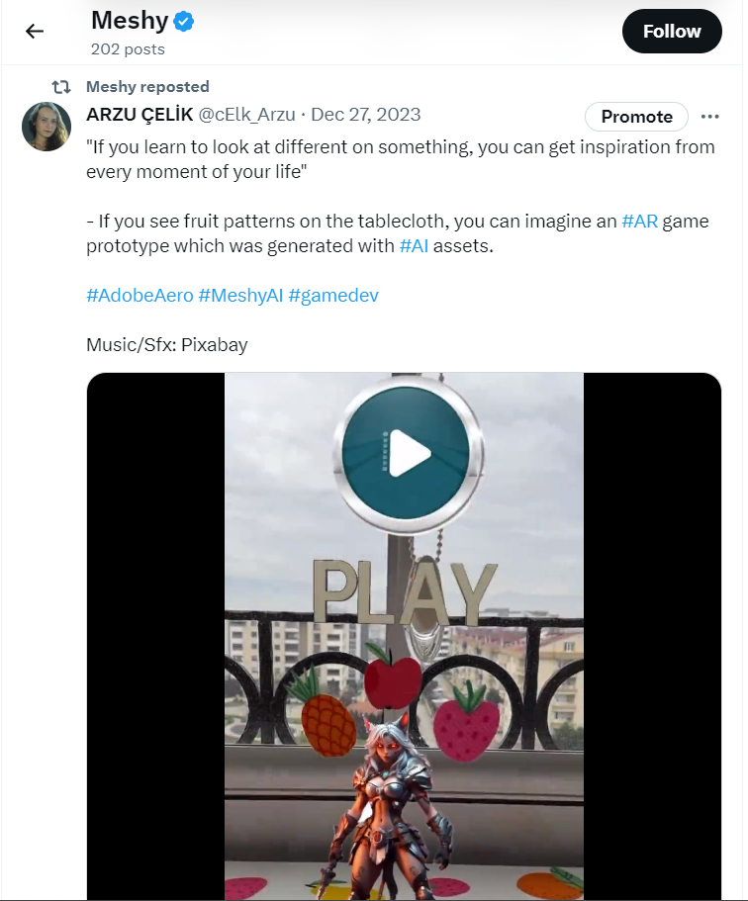748x901 pixels.
Task: Click the Meshy reposted label
Action: tap(147, 87)
